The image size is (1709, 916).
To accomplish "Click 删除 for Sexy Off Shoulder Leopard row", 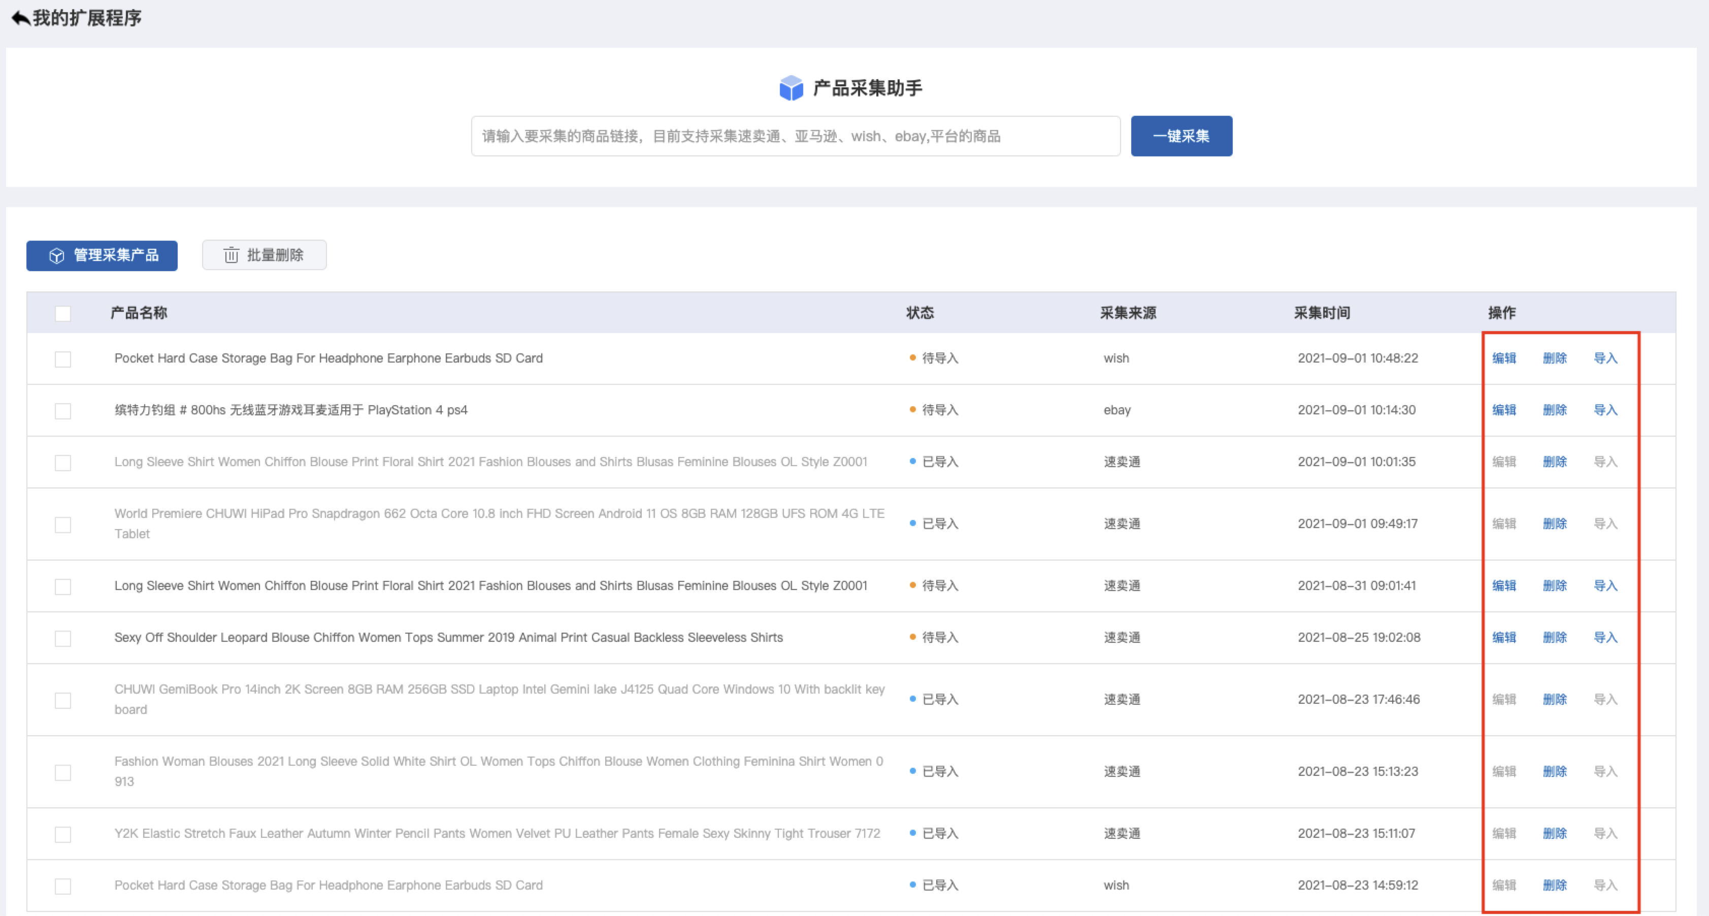I will click(x=1555, y=637).
